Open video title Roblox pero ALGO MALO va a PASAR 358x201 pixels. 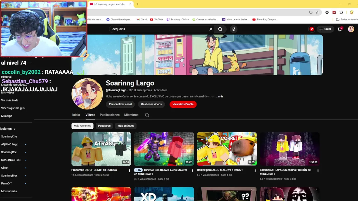(x=220, y=170)
